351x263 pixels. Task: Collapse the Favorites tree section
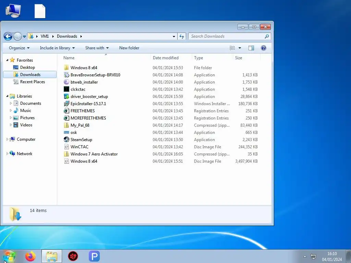7,60
